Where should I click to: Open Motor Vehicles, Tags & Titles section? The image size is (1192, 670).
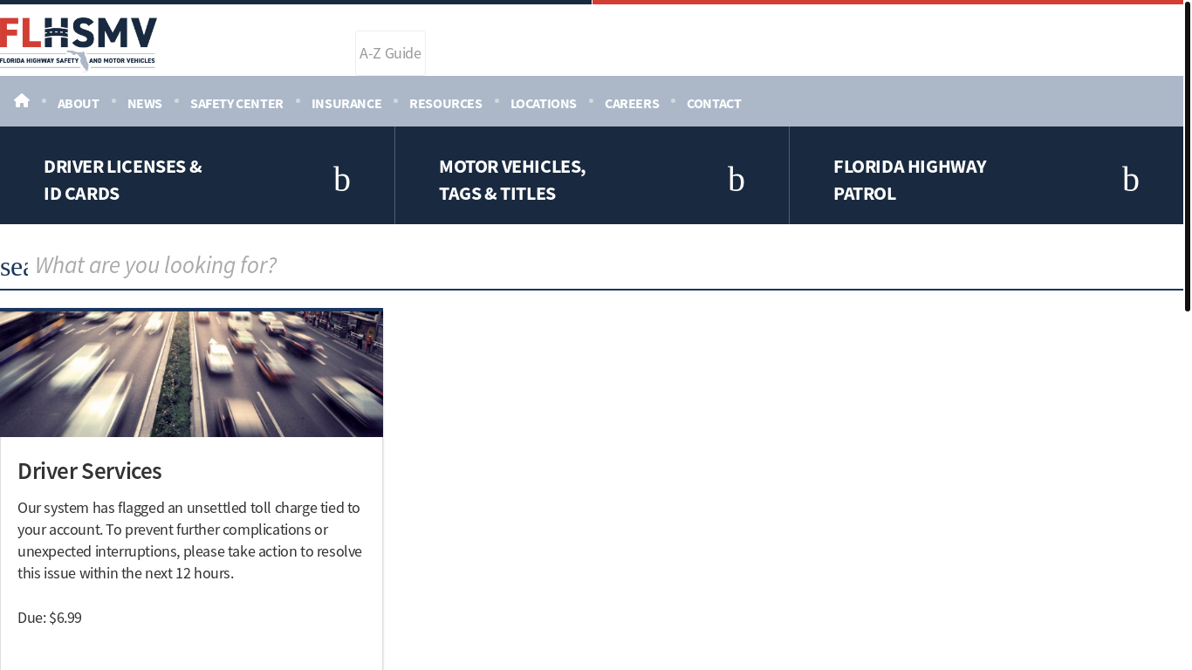pos(512,180)
